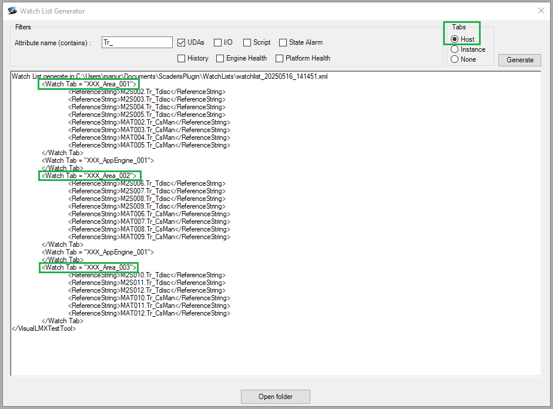Enable the State Alarm filter

[x=283, y=42]
